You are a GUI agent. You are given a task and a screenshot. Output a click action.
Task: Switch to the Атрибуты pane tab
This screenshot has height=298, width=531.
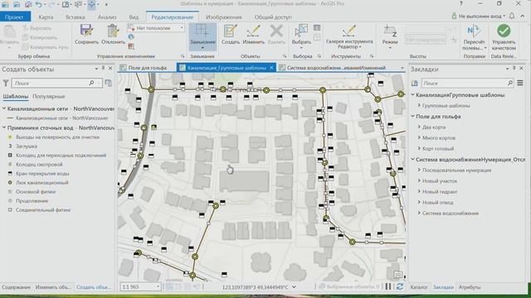coord(470,287)
